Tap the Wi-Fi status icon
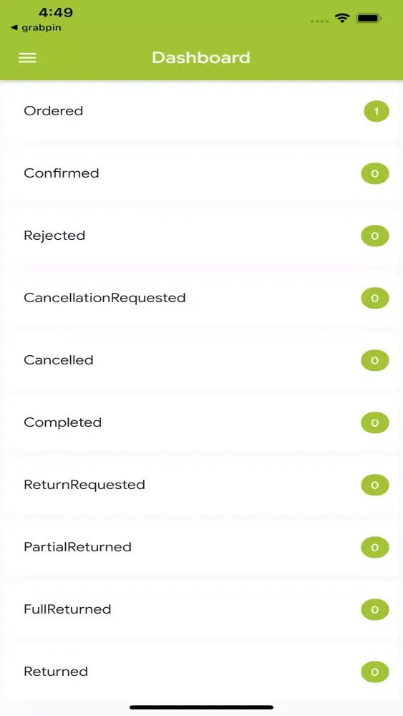 click(x=342, y=19)
